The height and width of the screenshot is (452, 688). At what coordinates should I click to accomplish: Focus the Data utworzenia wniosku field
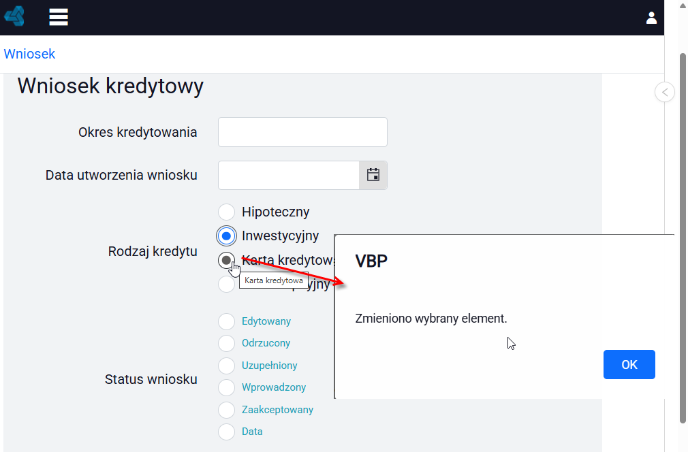[289, 175]
